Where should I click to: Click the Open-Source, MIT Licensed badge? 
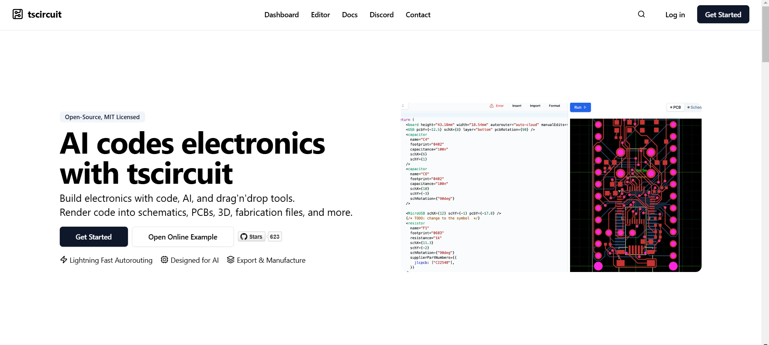(102, 117)
